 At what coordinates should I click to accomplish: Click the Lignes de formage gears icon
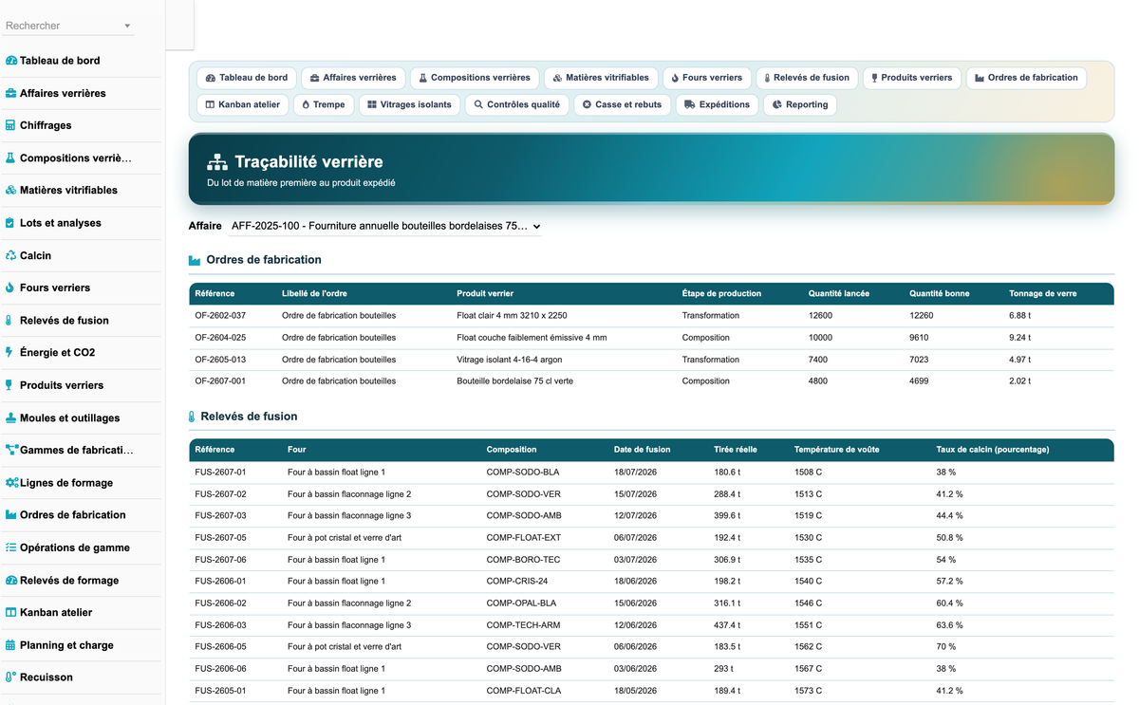tap(12, 483)
